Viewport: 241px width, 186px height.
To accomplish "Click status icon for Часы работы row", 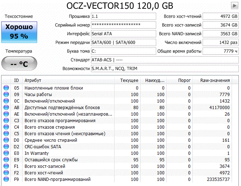I will [6, 94].
